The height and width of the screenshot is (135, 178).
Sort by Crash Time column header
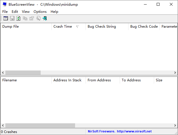pos(63,27)
